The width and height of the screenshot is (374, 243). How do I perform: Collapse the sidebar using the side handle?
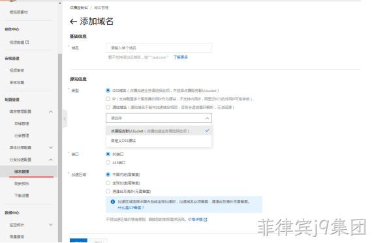(x=65, y=119)
